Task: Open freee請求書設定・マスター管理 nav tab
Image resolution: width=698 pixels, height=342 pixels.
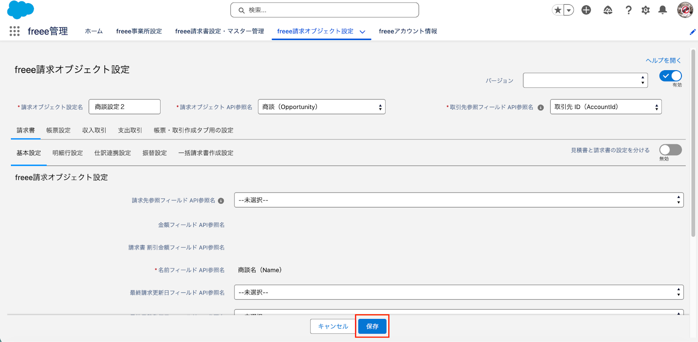Action: coord(219,31)
